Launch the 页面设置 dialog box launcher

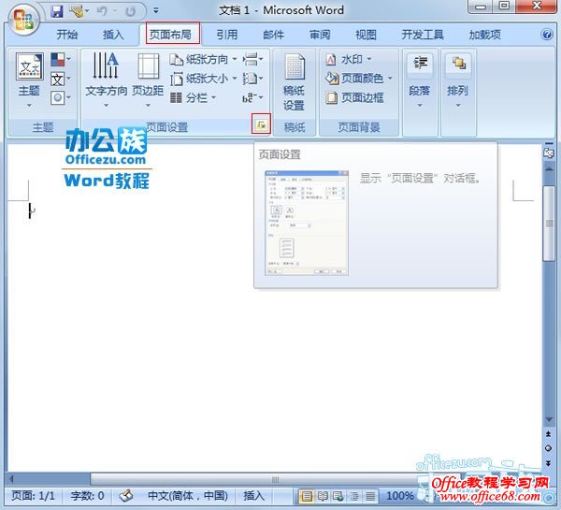coord(261,124)
